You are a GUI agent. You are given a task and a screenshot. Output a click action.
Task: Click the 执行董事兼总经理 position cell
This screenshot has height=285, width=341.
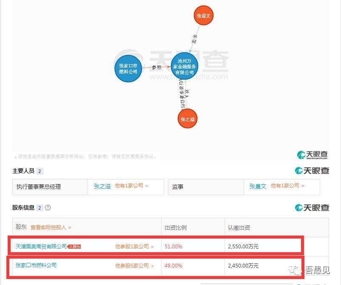point(50,187)
